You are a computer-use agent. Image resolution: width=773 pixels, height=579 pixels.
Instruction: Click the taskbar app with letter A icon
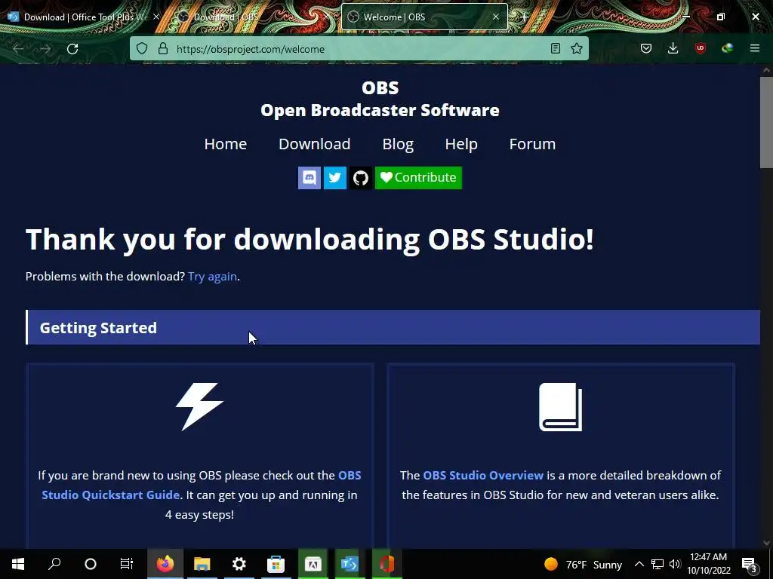313,564
